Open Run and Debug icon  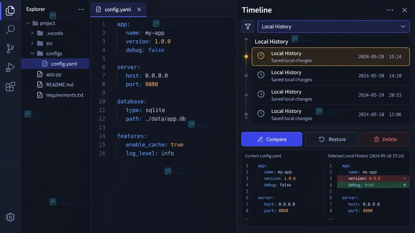[10, 68]
